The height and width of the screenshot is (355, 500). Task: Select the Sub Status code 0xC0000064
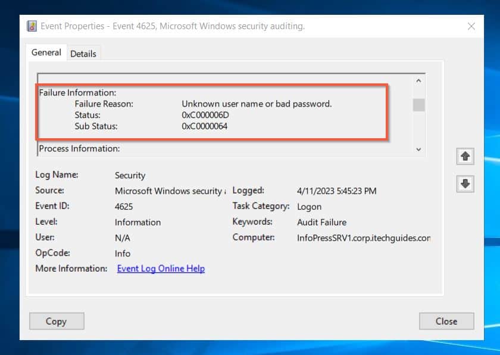(x=205, y=126)
